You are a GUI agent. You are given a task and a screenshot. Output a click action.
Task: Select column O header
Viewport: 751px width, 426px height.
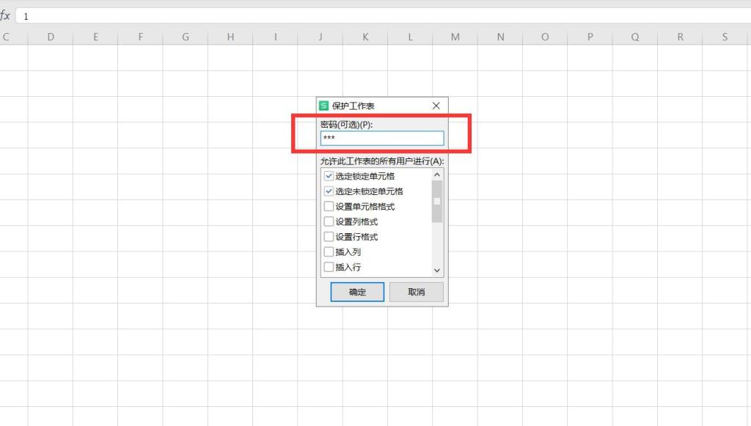pyautogui.click(x=545, y=37)
